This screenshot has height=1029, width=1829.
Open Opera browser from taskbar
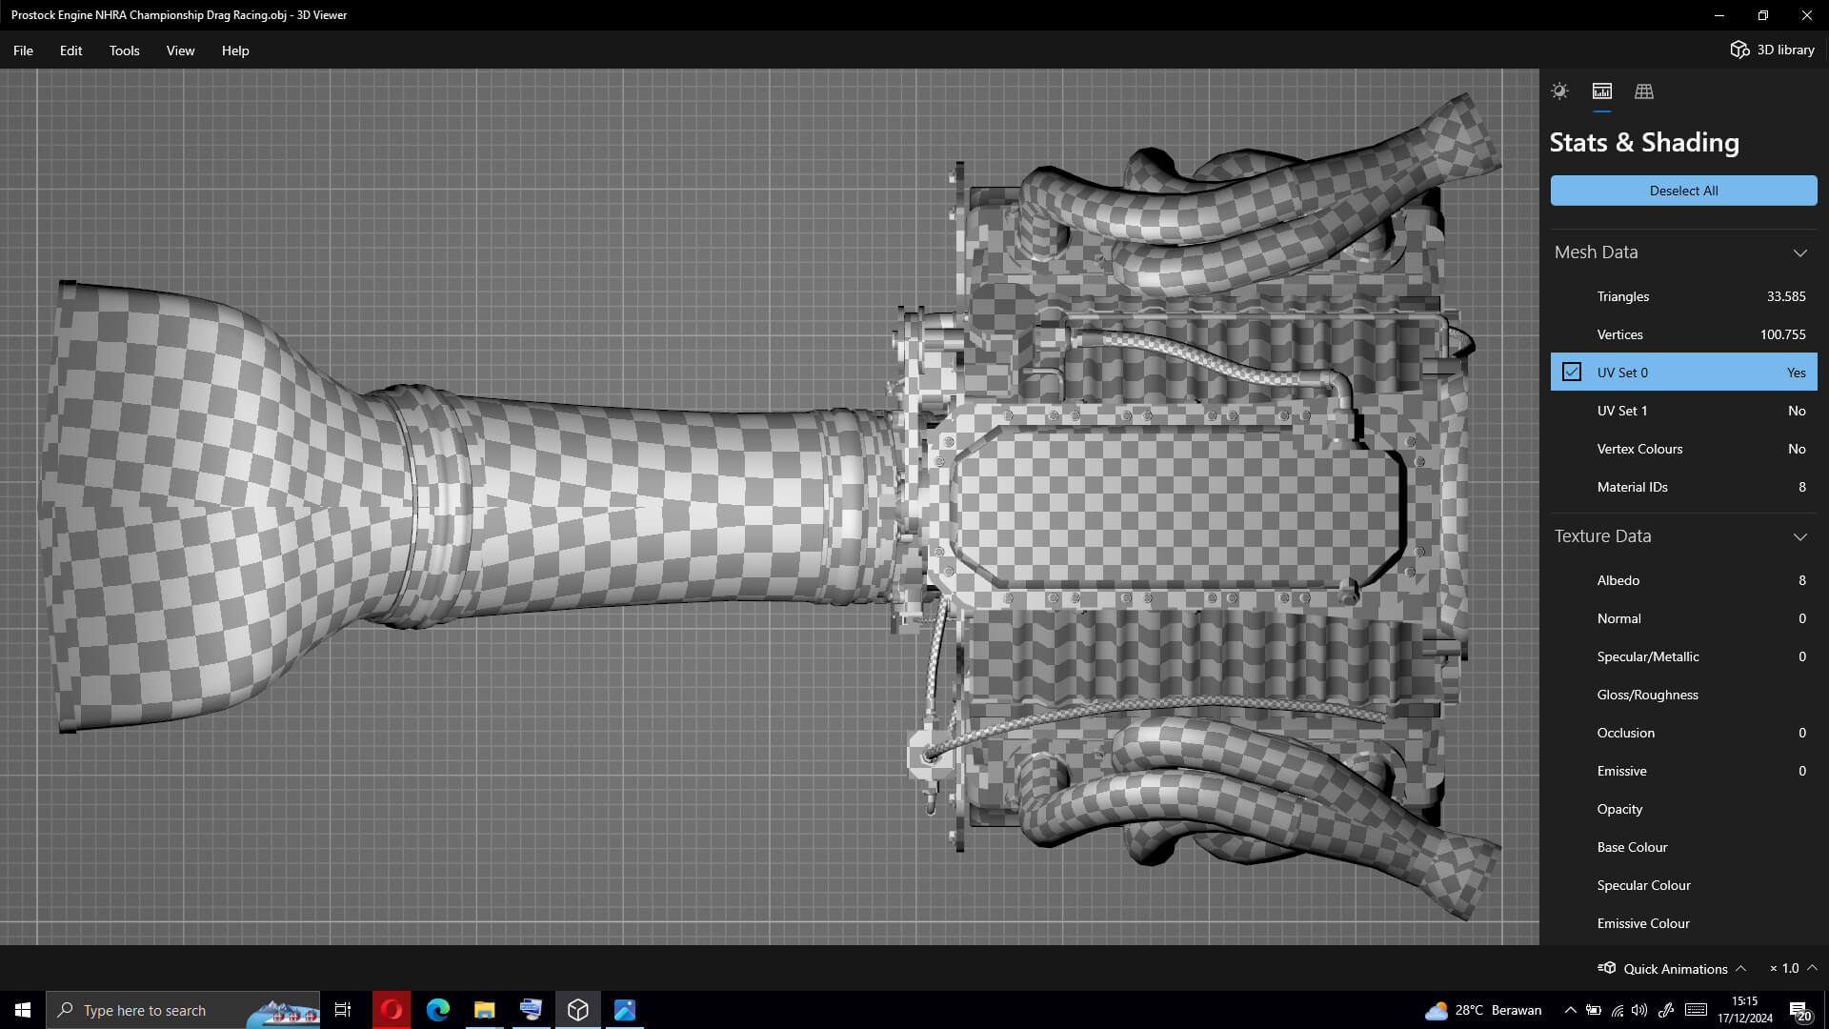391,1010
